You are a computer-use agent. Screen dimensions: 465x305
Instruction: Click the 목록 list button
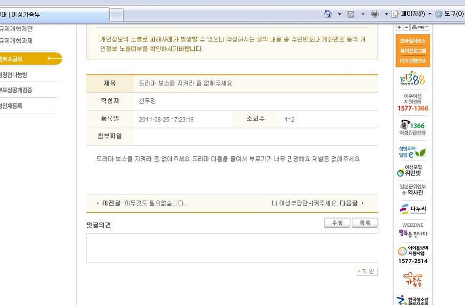tap(365, 223)
